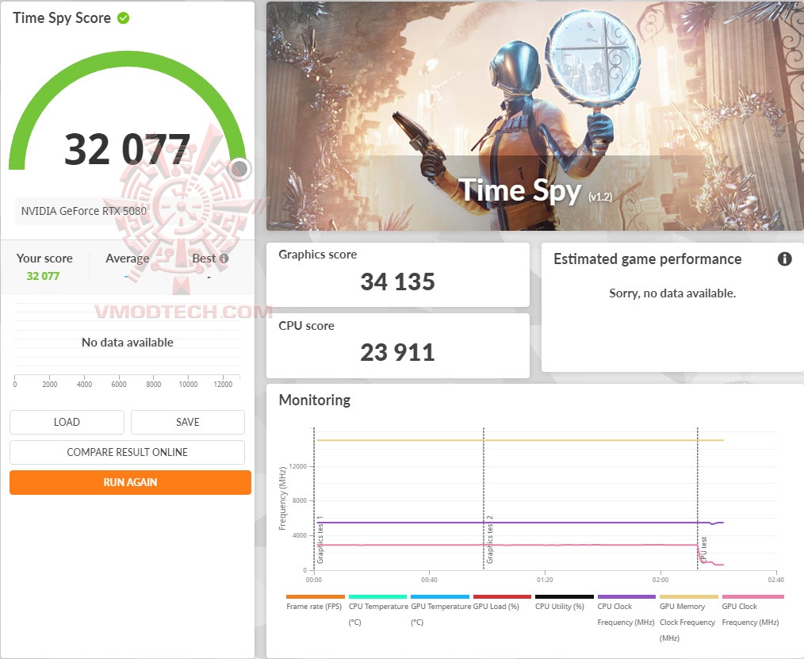Image resolution: width=804 pixels, height=659 pixels.
Task: Start benchmark with RUN AGAIN button
Action: click(x=130, y=483)
